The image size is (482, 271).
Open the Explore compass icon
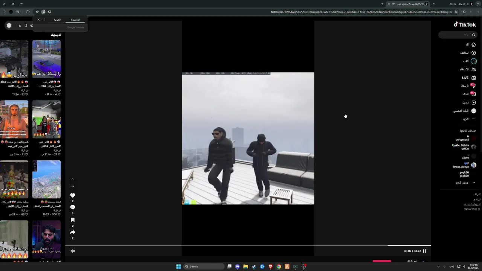[x=474, y=53]
